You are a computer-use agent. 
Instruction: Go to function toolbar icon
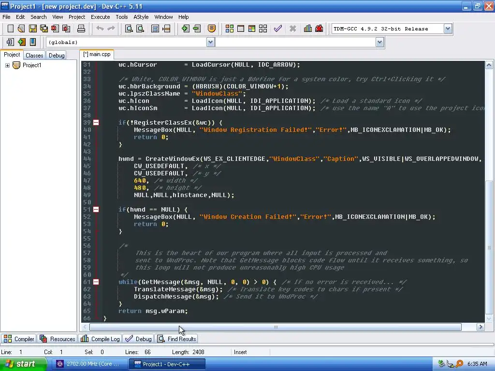click(155, 29)
